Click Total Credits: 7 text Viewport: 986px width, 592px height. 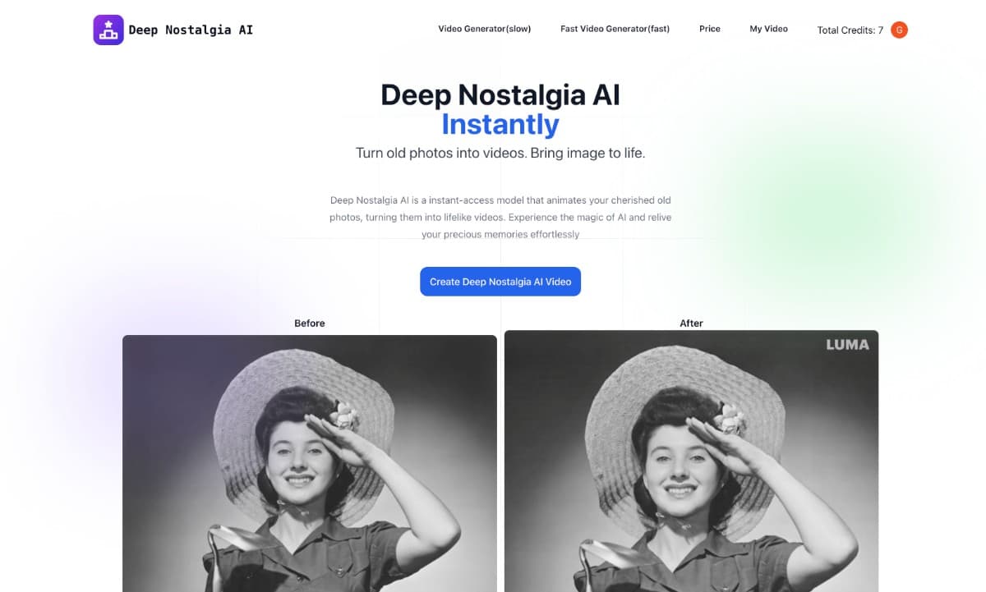click(x=850, y=30)
